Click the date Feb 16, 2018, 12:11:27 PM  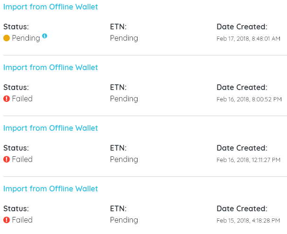click(248, 160)
